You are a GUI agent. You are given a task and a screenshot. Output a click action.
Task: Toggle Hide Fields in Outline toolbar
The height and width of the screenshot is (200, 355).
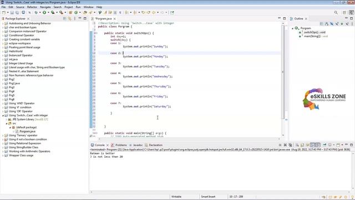332,23
